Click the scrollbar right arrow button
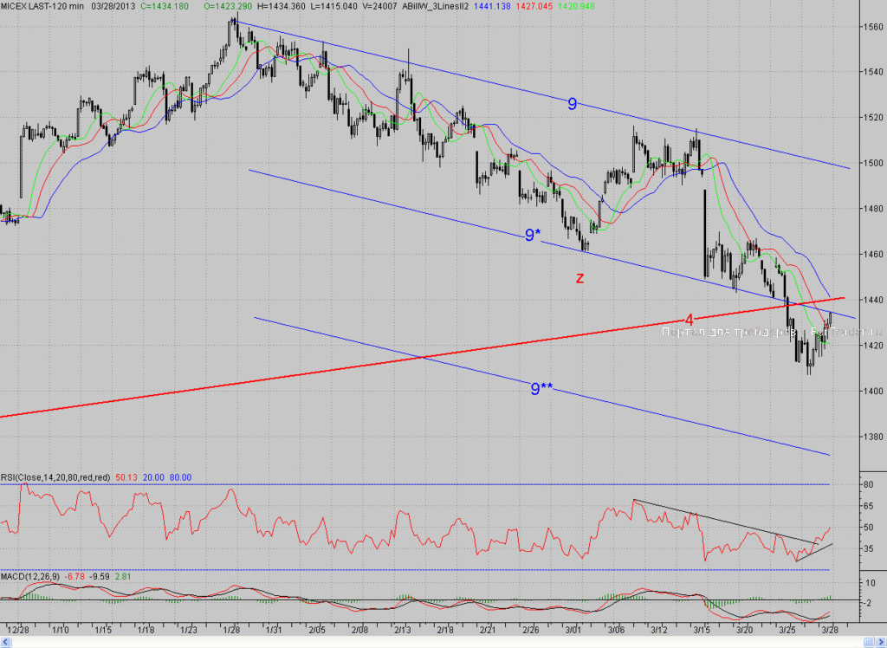This screenshot has height=648, width=887. [881, 642]
